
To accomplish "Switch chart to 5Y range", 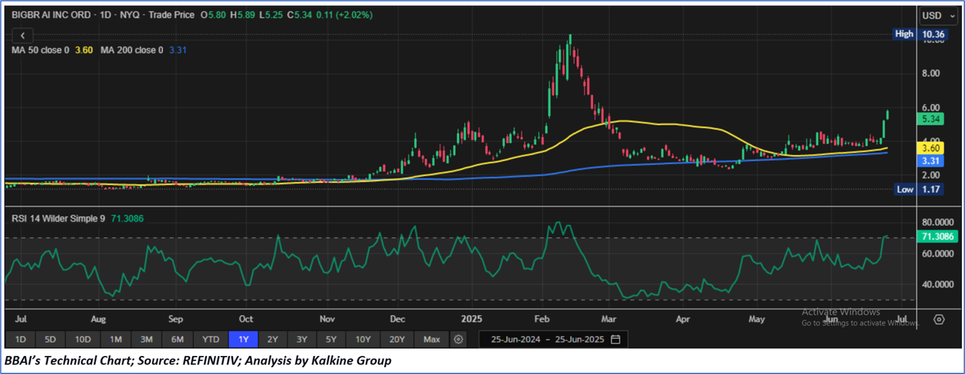I will pos(331,339).
